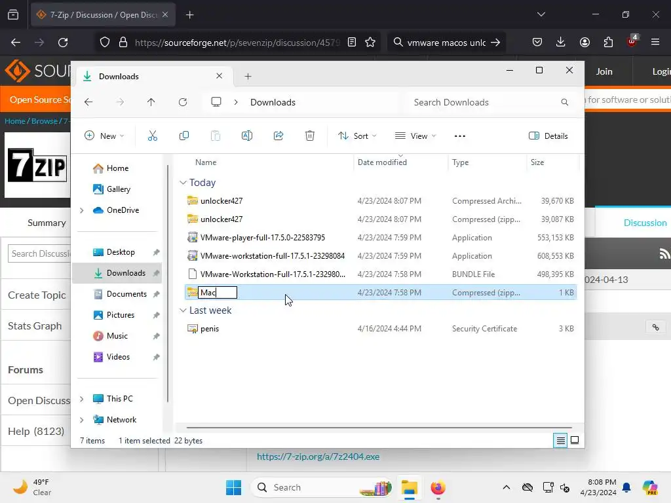Select VMware-workstation-full-17.5.1-23298084 application

381,256
